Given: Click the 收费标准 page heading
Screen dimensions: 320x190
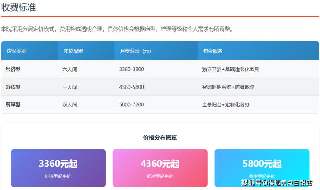Looking at the screenshot, I should (19, 7).
